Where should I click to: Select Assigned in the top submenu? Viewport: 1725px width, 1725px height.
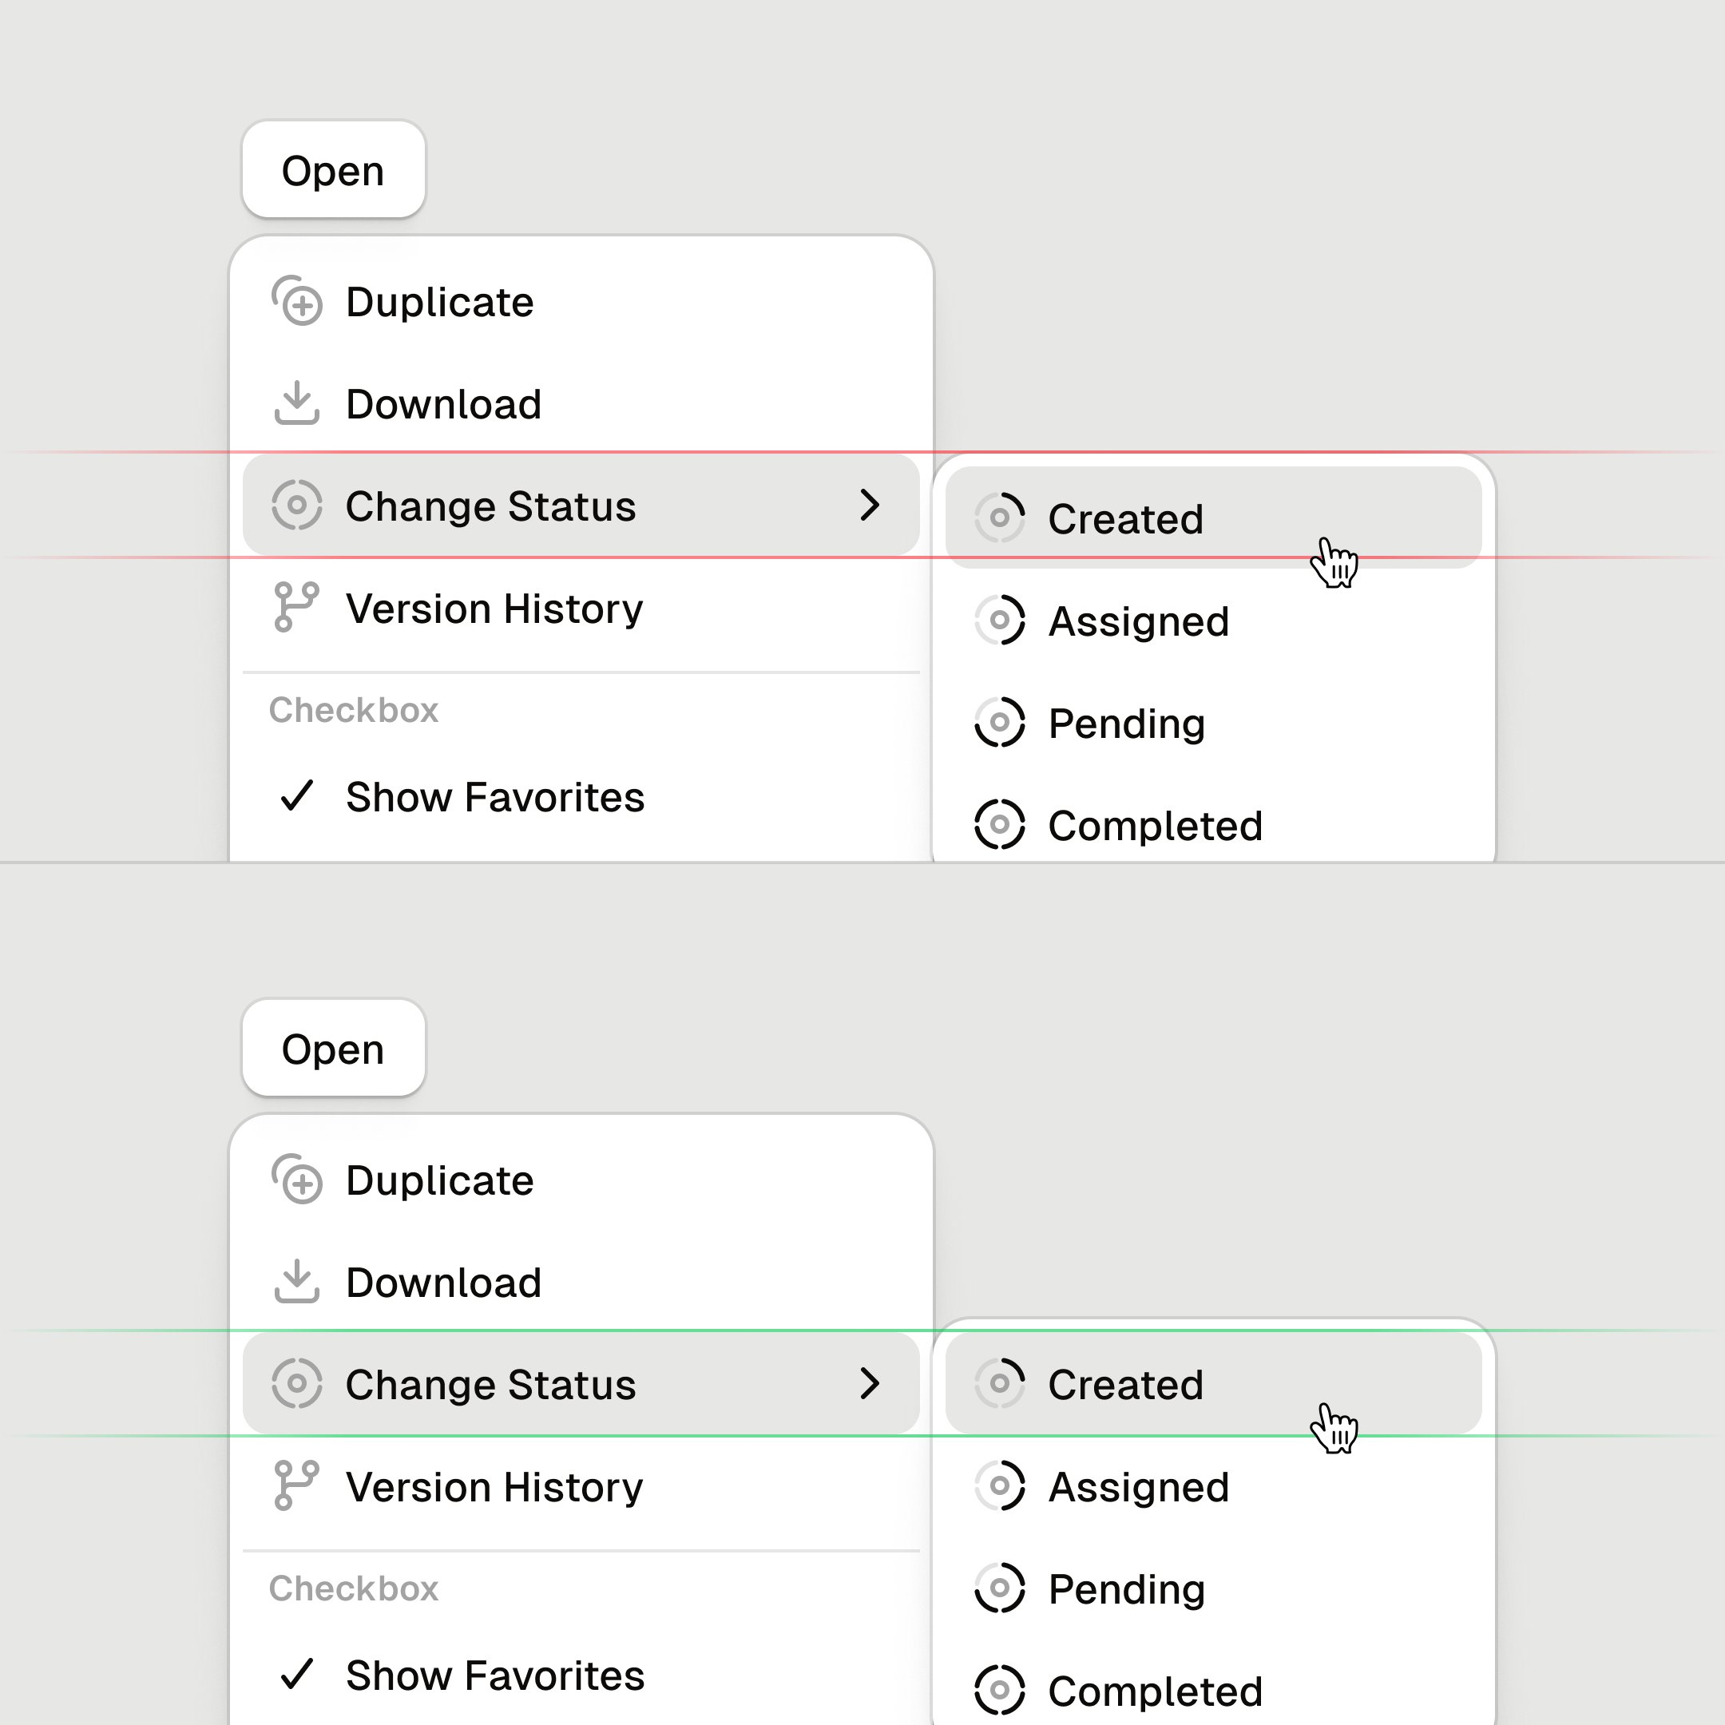[1138, 621]
